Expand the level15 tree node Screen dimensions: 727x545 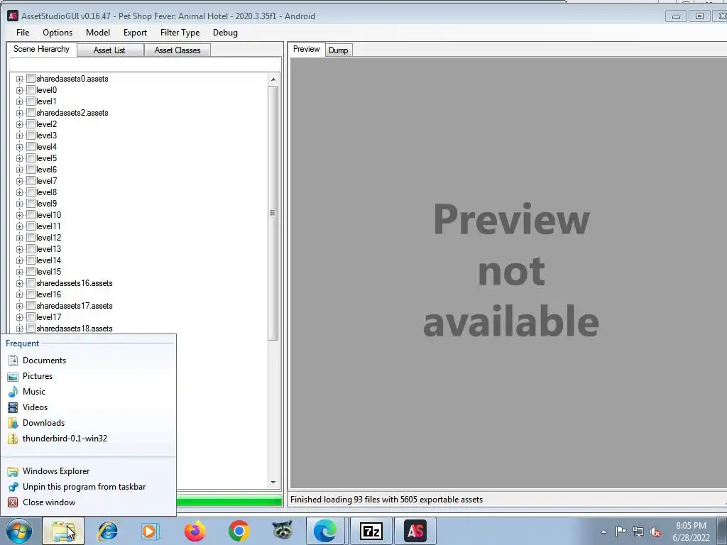(19, 272)
